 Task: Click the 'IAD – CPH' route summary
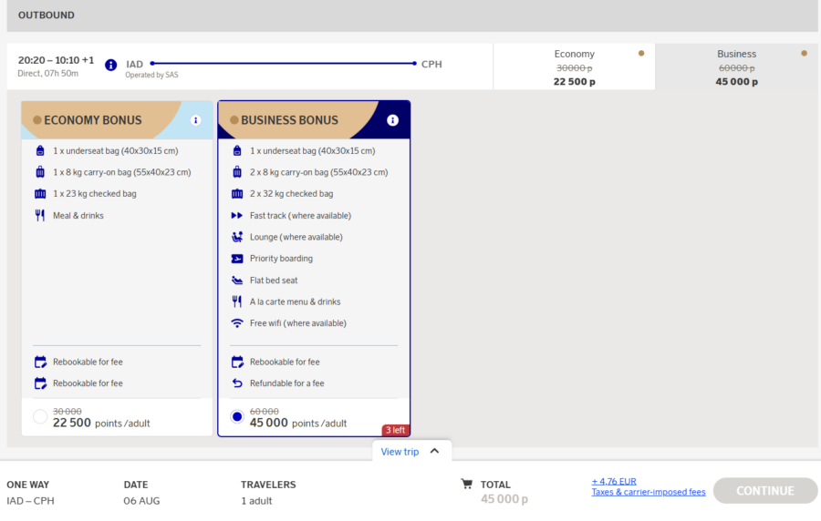point(30,501)
